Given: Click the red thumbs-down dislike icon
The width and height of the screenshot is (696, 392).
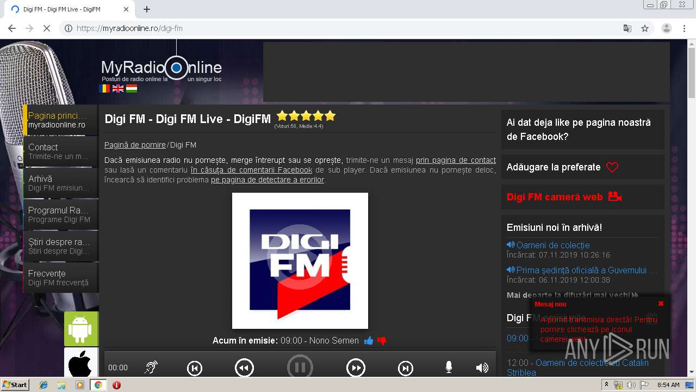Looking at the screenshot, I should [x=382, y=341].
